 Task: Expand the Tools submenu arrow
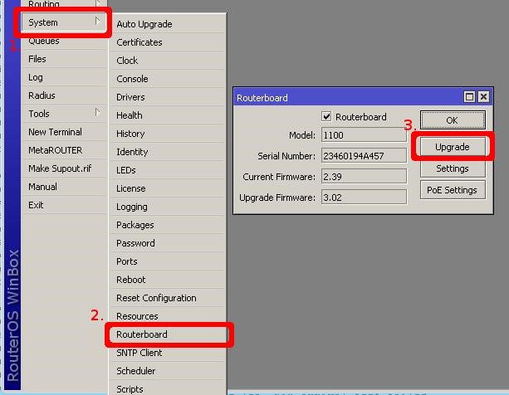[x=98, y=113]
